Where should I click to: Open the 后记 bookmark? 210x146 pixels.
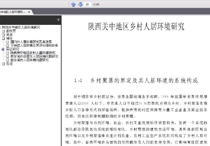pyautogui.click(x=9, y=64)
